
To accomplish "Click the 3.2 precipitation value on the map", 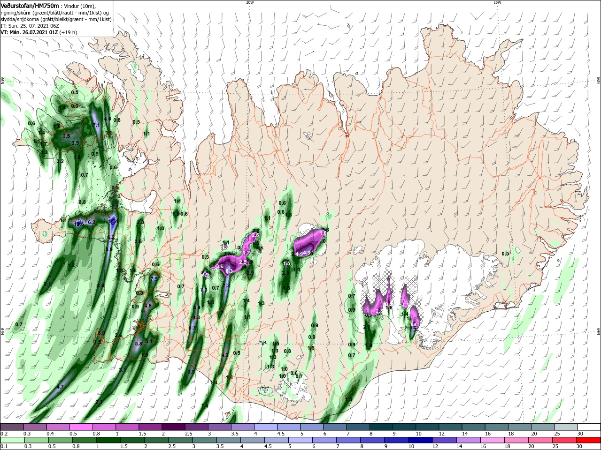I will [x=60, y=161].
